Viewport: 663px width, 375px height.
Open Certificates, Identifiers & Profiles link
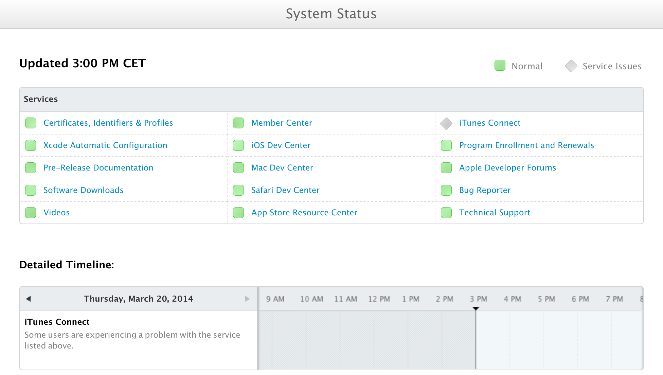click(108, 123)
